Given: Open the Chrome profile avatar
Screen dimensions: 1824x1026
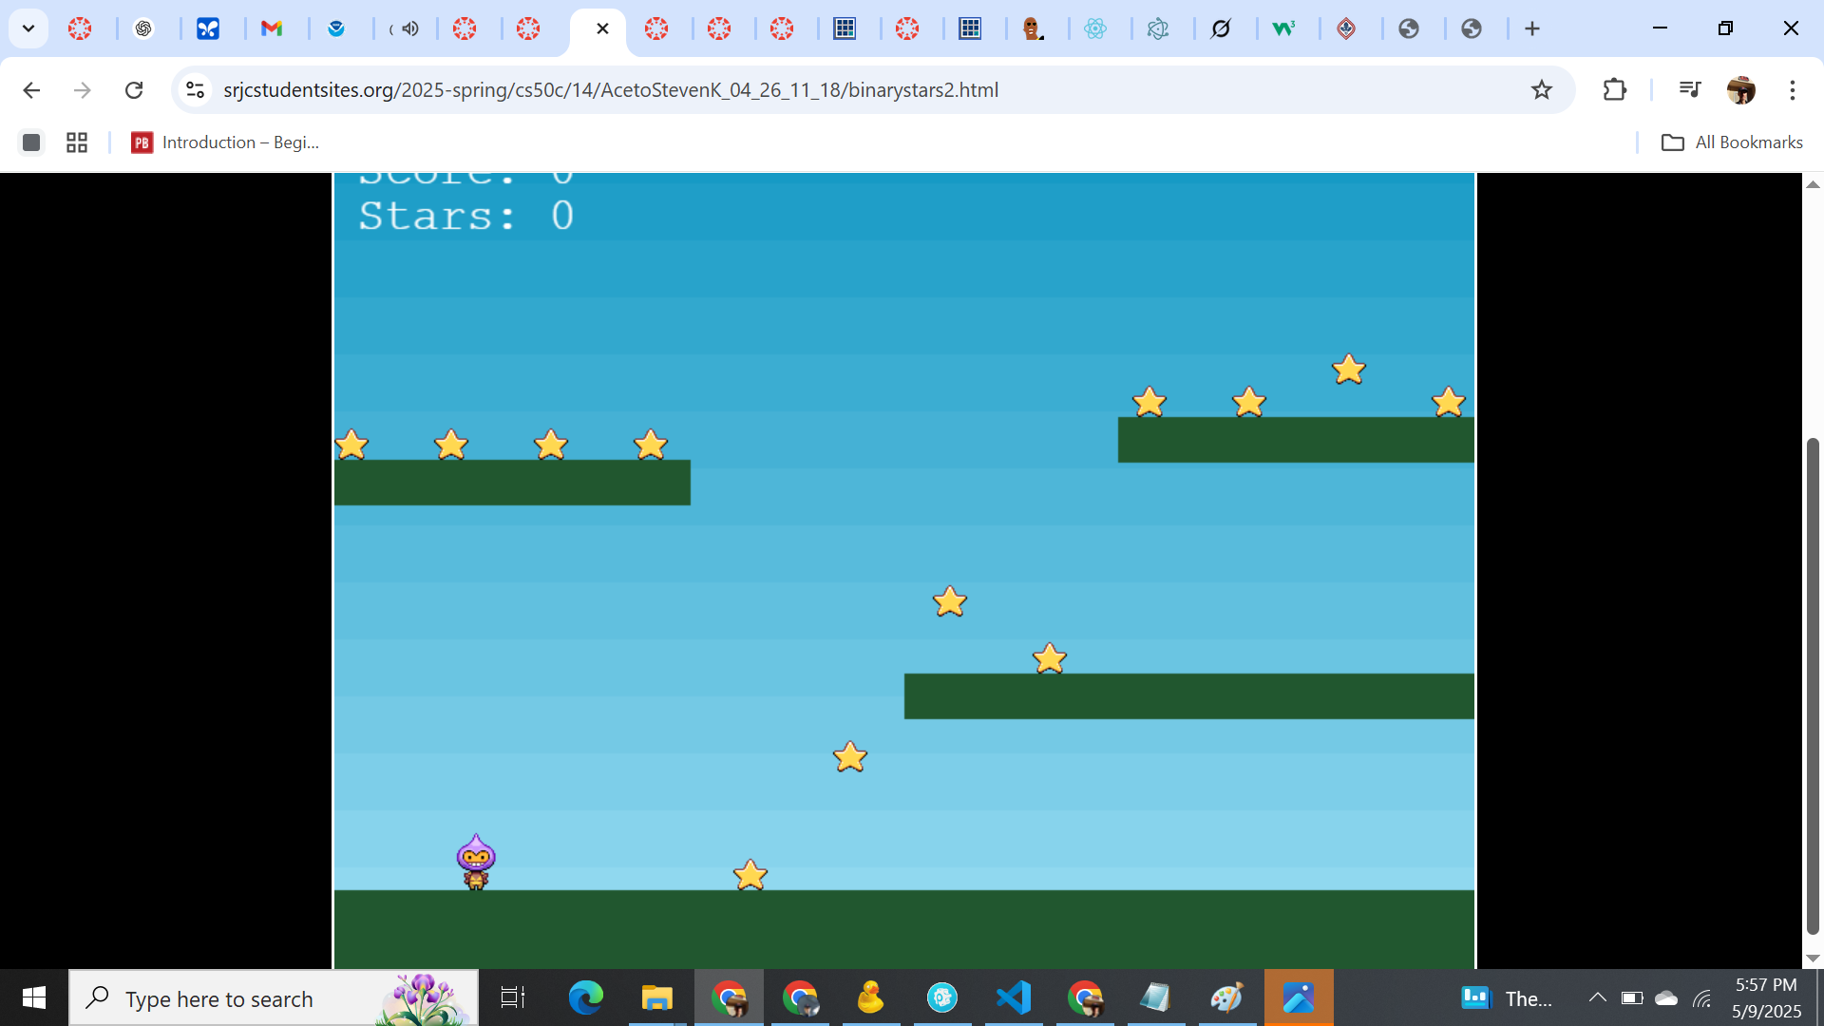Looking at the screenshot, I should click(1740, 90).
